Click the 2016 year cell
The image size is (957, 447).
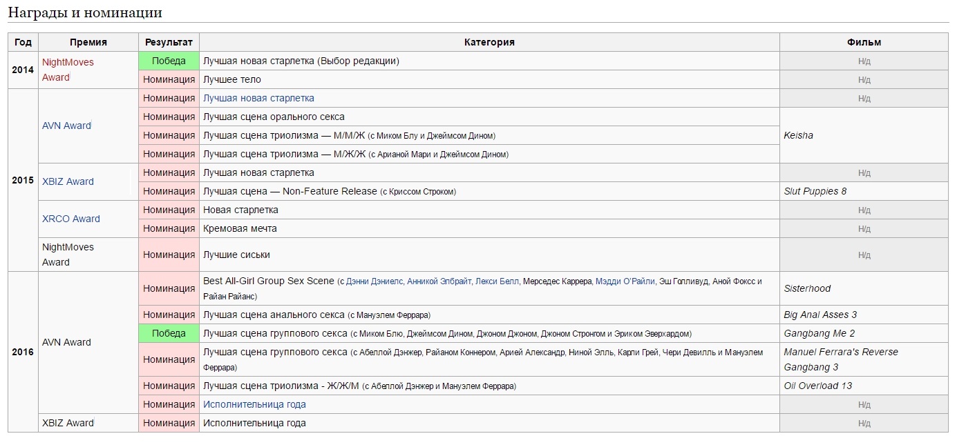coord(23,352)
